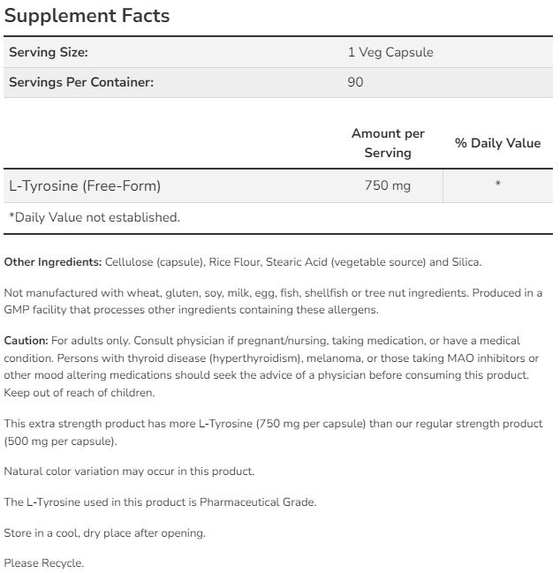The image size is (560, 573).
Task: Click the Please Recycle text
Action: (x=44, y=563)
